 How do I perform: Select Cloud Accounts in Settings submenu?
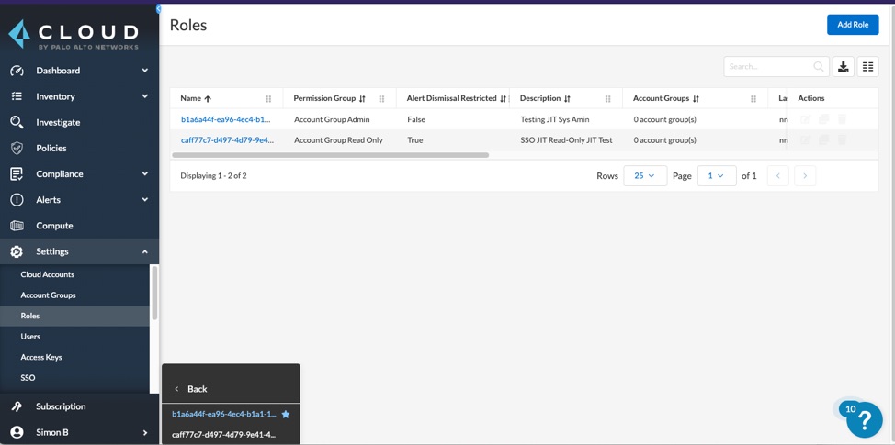48,274
